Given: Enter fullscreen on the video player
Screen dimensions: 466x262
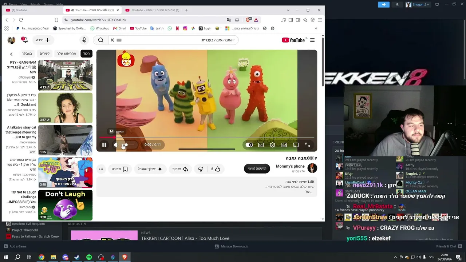Looking at the screenshot, I should (307, 145).
